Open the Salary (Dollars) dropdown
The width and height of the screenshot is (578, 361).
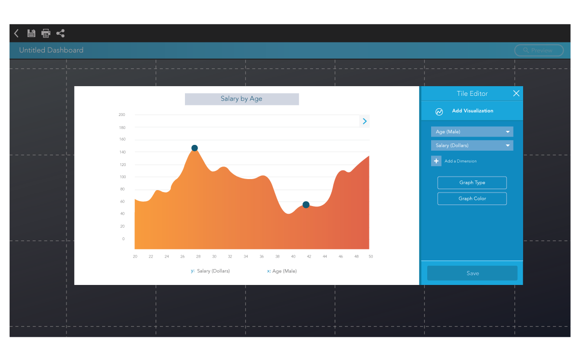click(x=472, y=145)
